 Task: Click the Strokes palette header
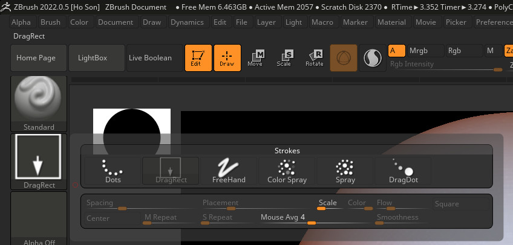coord(287,150)
